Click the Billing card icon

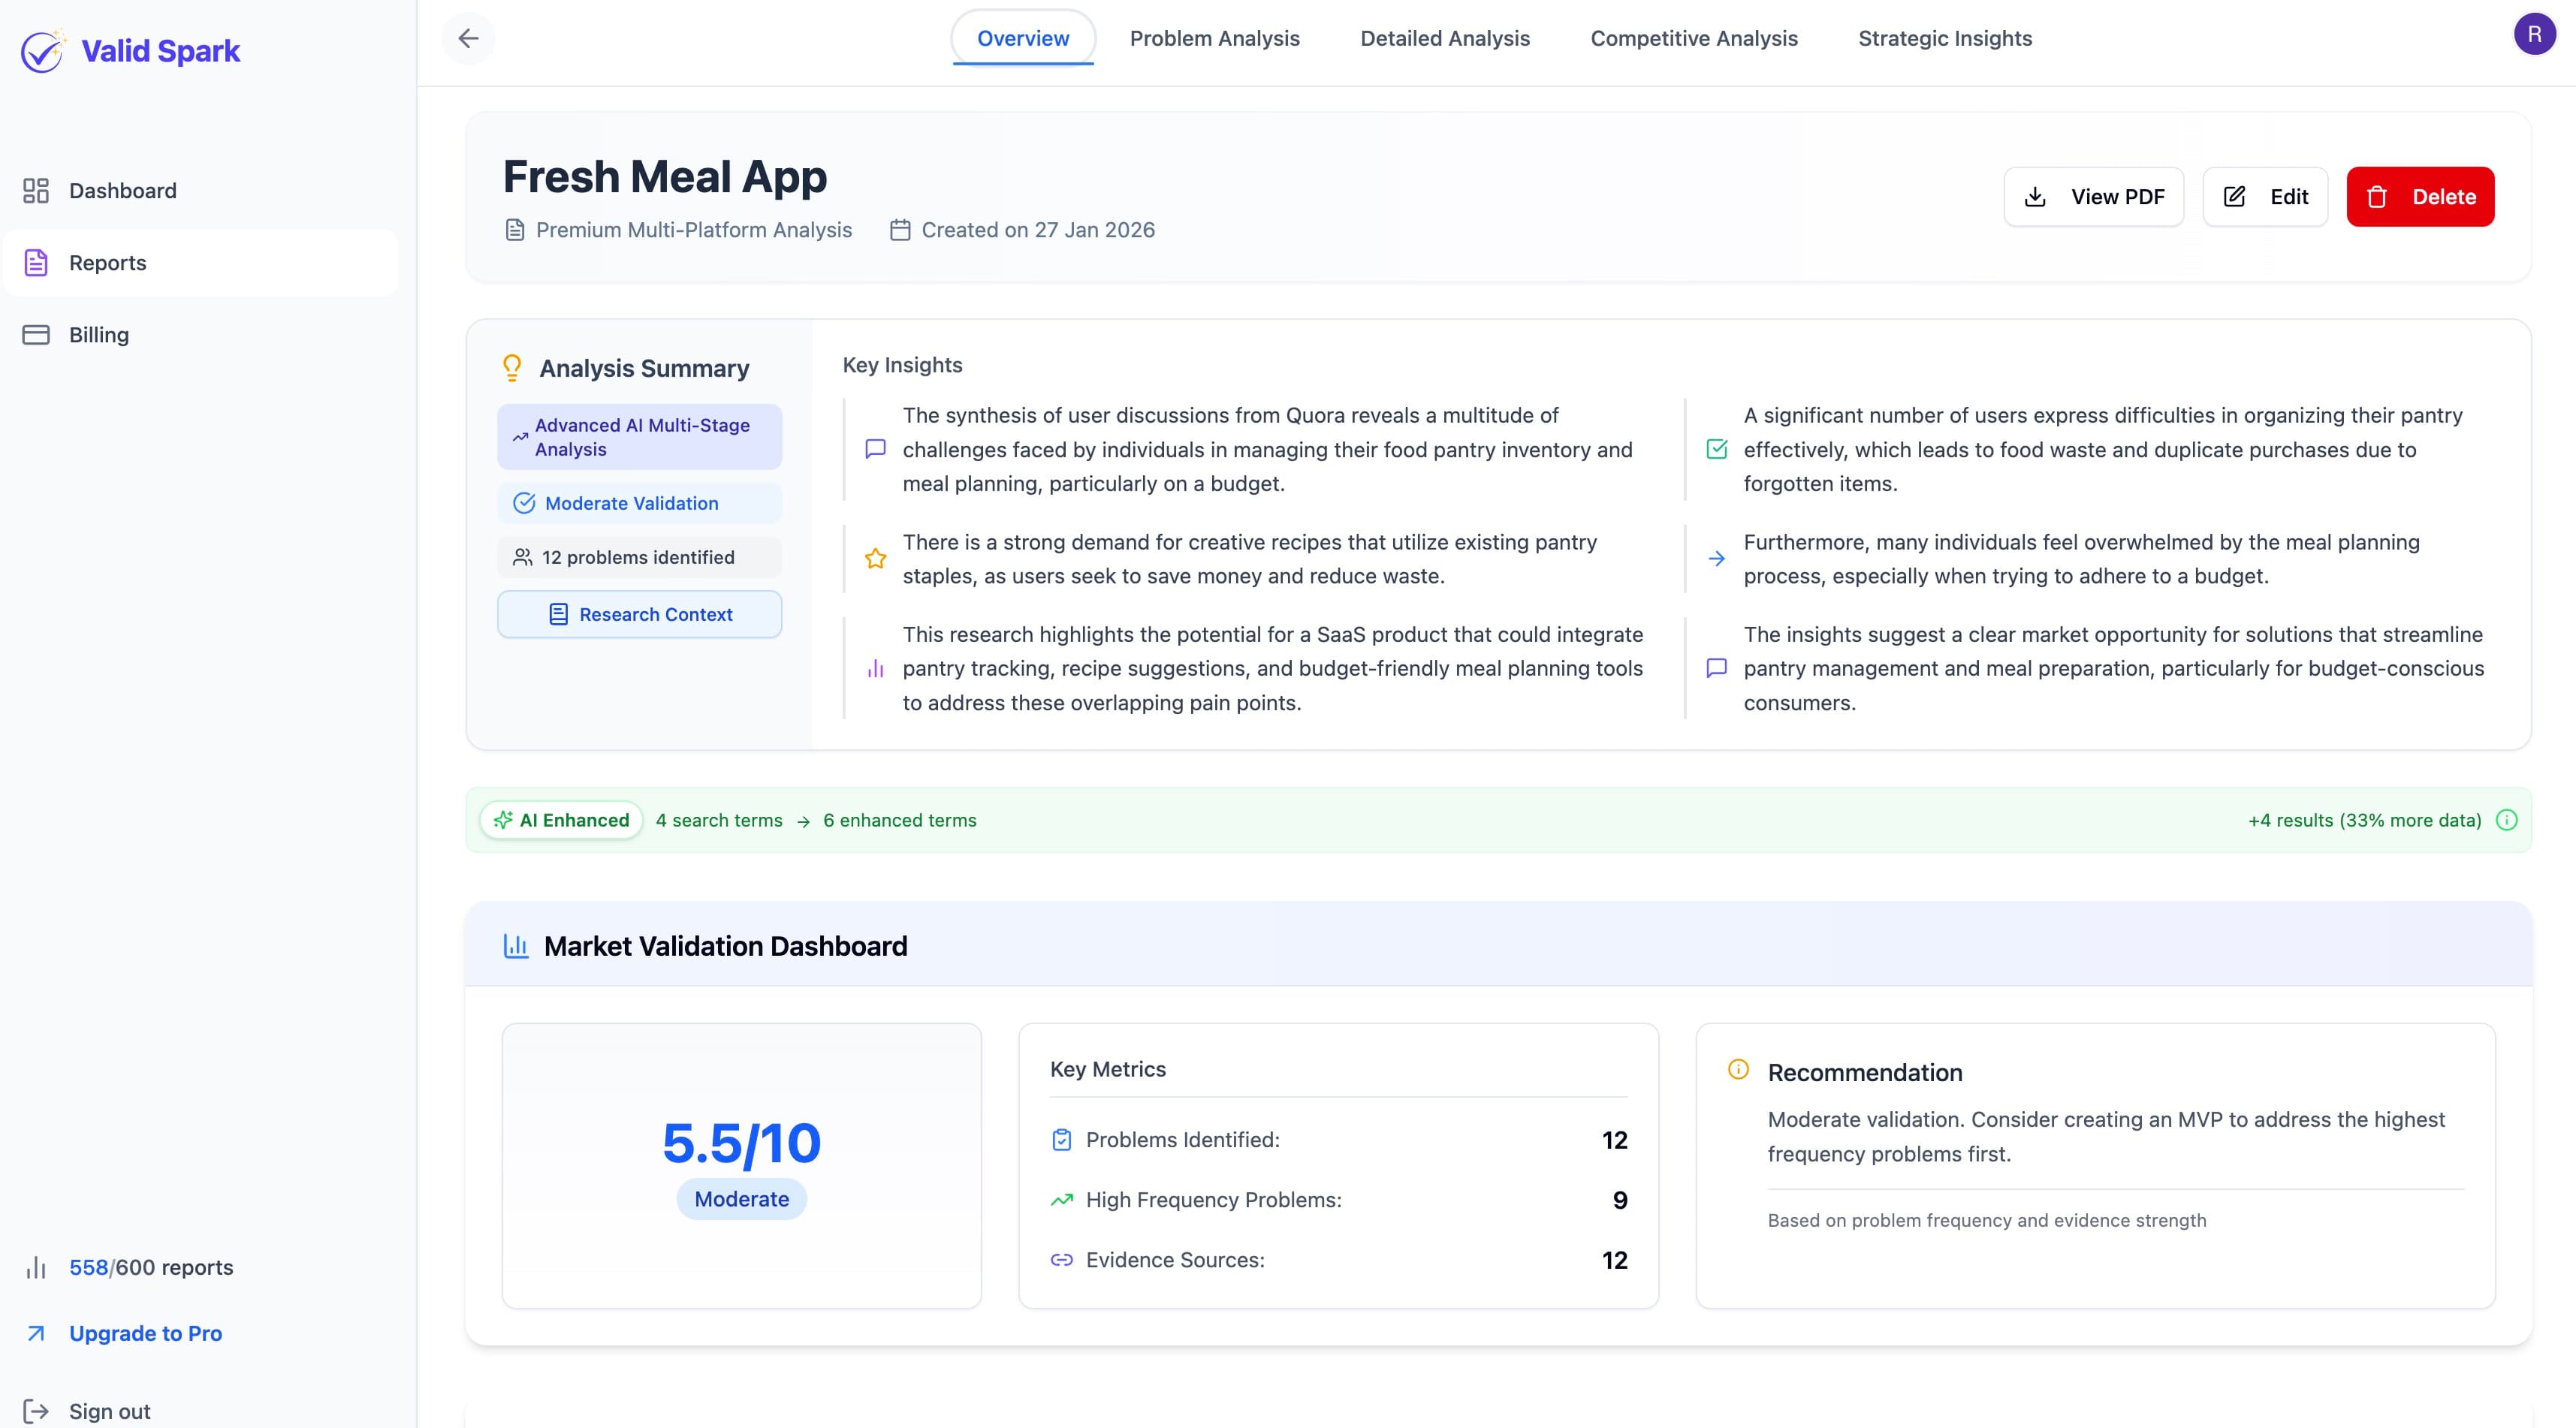pos(36,334)
